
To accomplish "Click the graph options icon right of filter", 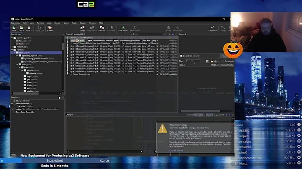I will 176,34.
